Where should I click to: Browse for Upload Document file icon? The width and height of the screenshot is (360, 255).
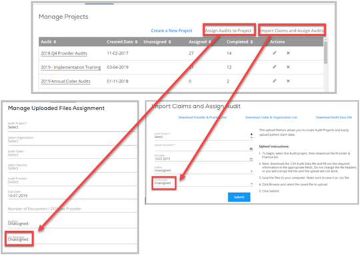tap(251, 148)
